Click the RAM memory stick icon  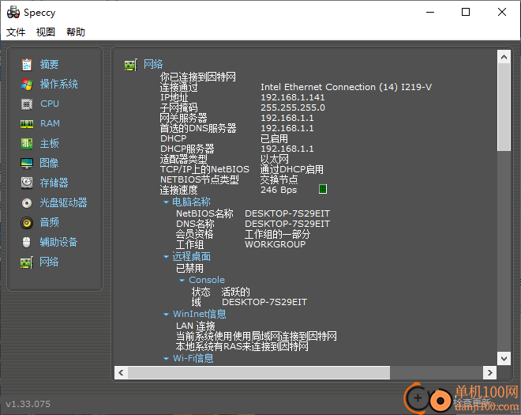27,124
